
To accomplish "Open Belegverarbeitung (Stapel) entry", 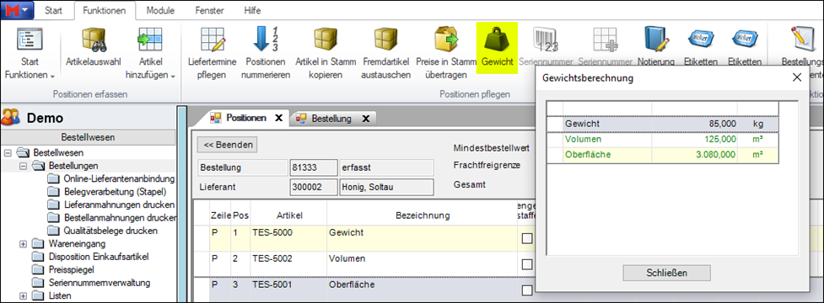I will (x=115, y=192).
